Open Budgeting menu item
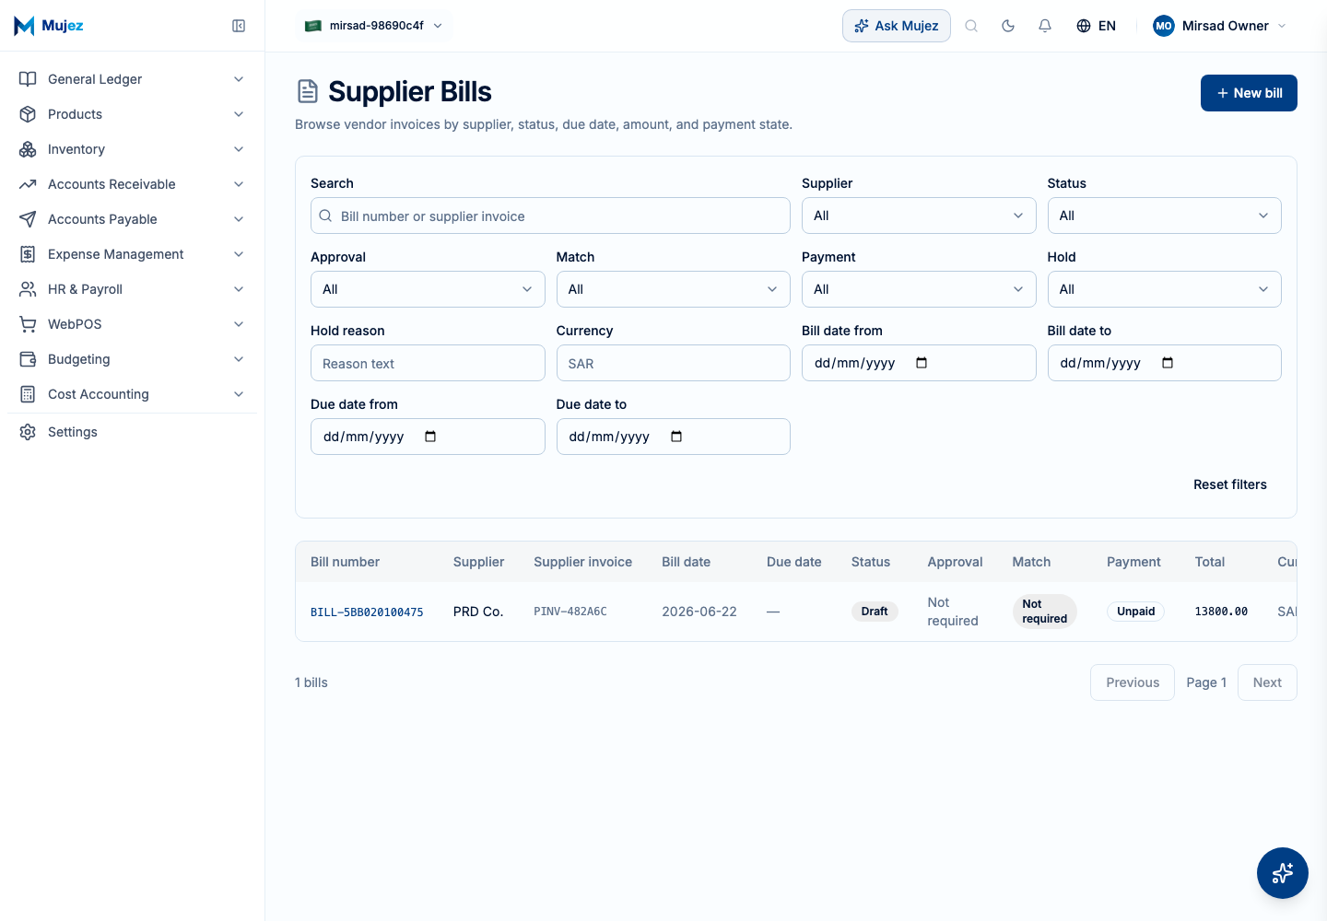This screenshot has width=1327, height=921. (132, 359)
